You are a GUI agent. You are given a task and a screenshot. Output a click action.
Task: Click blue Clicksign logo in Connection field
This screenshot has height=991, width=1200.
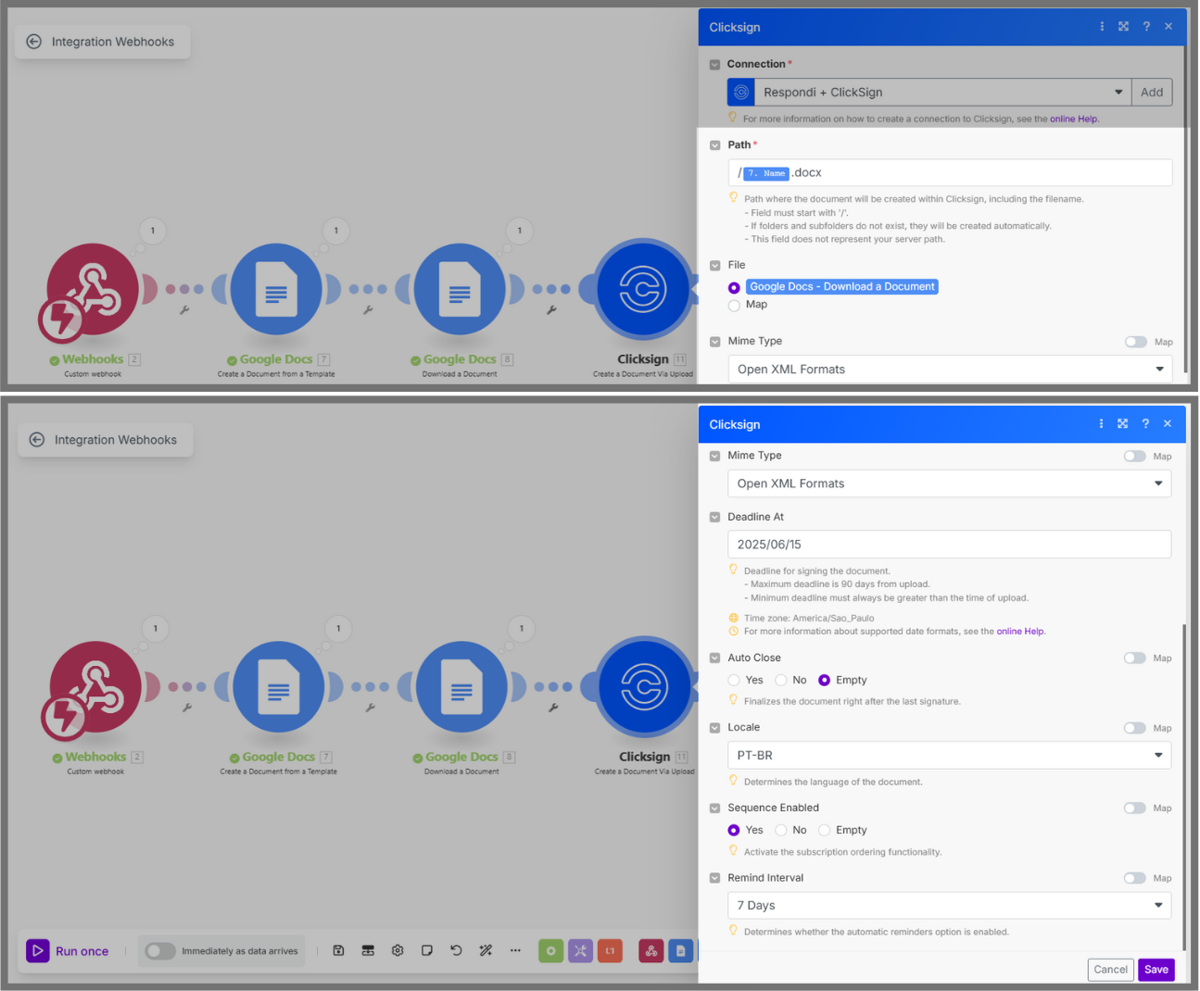pyautogui.click(x=741, y=92)
